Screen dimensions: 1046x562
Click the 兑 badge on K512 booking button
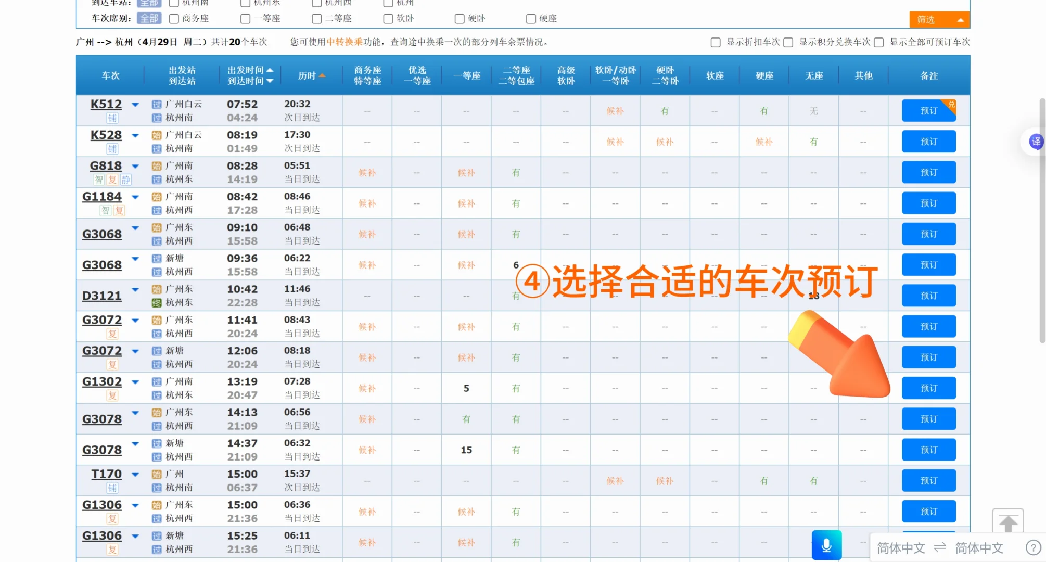(951, 104)
